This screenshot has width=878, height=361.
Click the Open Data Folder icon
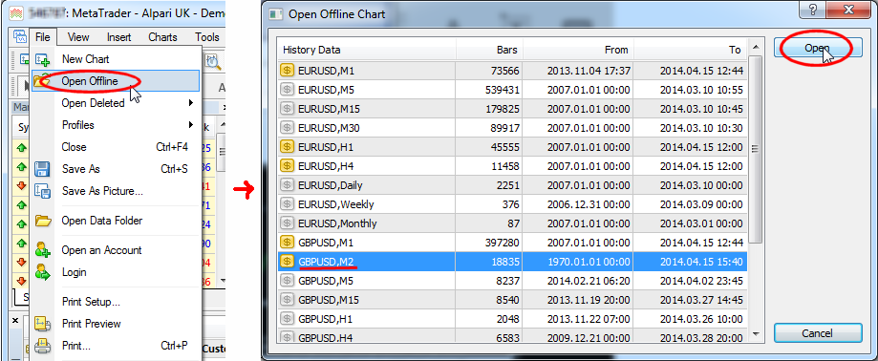[43, 221]
